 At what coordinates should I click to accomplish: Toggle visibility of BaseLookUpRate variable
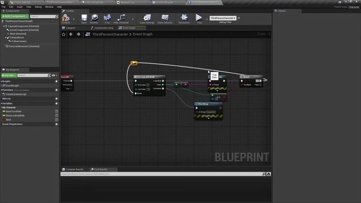click(x=56, y=116)
